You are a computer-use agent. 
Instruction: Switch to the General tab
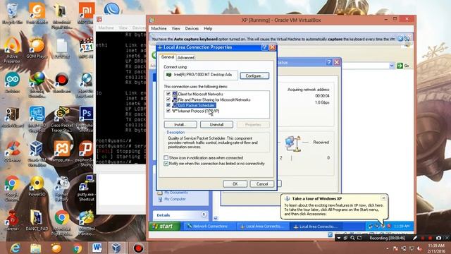coord(168,57)
